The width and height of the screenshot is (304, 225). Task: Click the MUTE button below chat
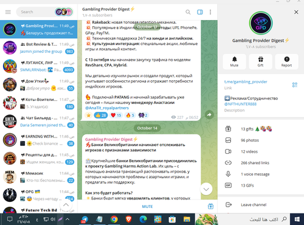tap(147, 206)
